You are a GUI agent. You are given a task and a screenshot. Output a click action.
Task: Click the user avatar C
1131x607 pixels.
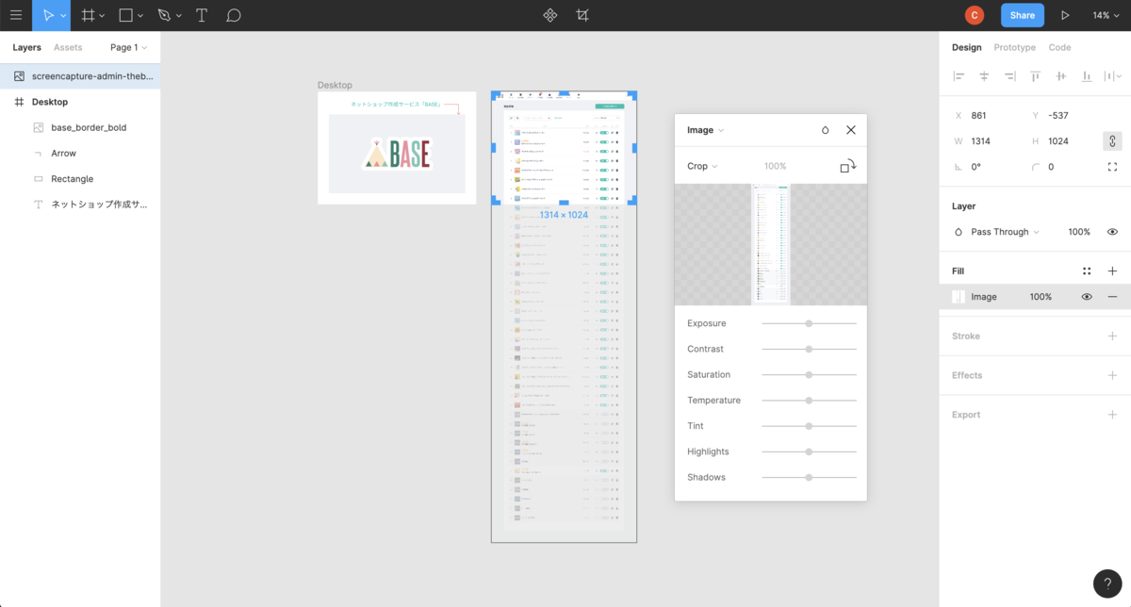click(x=975, y=15)
